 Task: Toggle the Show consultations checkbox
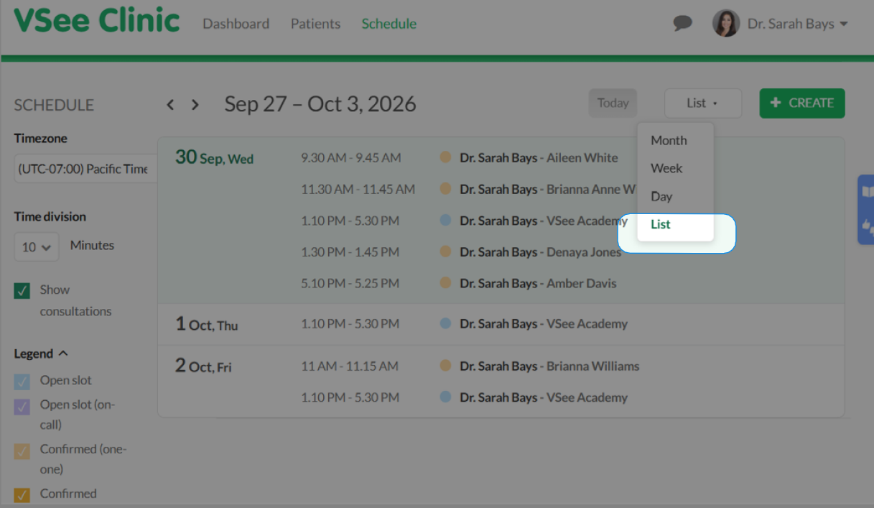click(x=22, y=290)
